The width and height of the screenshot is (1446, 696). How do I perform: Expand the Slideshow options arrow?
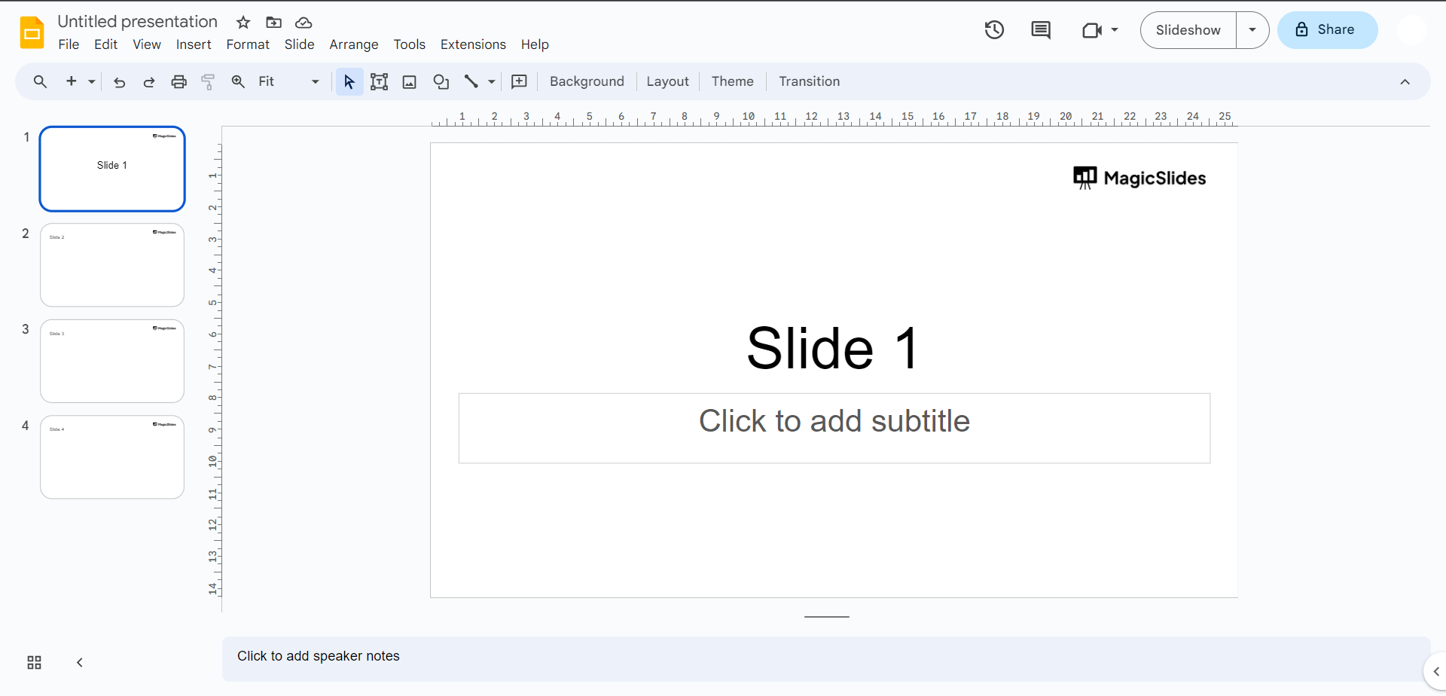click(x=1252, y=30)
